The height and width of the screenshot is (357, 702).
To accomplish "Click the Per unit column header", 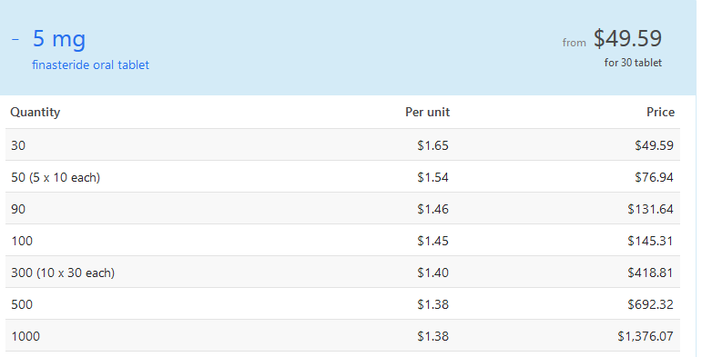I will click(428, 112).
